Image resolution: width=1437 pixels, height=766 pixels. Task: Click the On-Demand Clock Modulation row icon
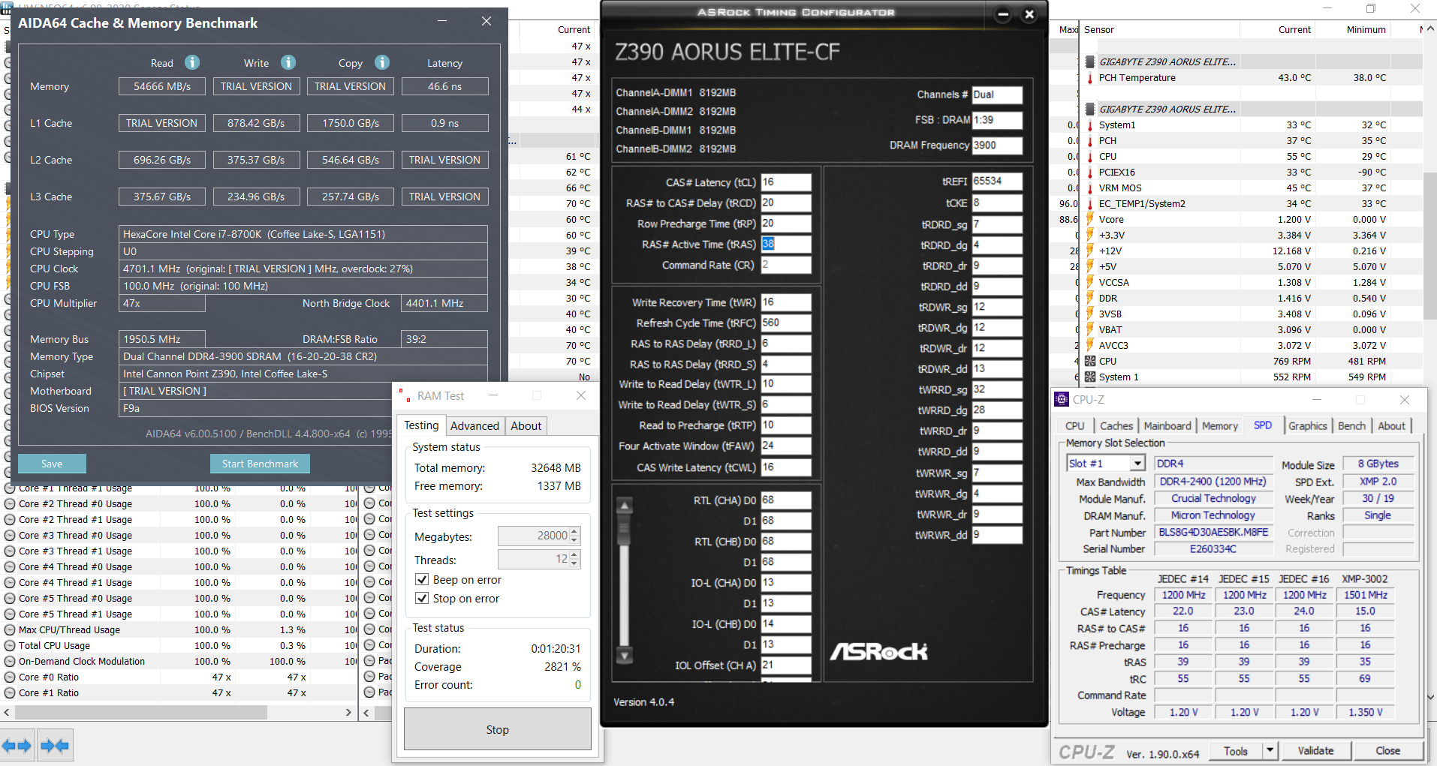click(10, 662)
